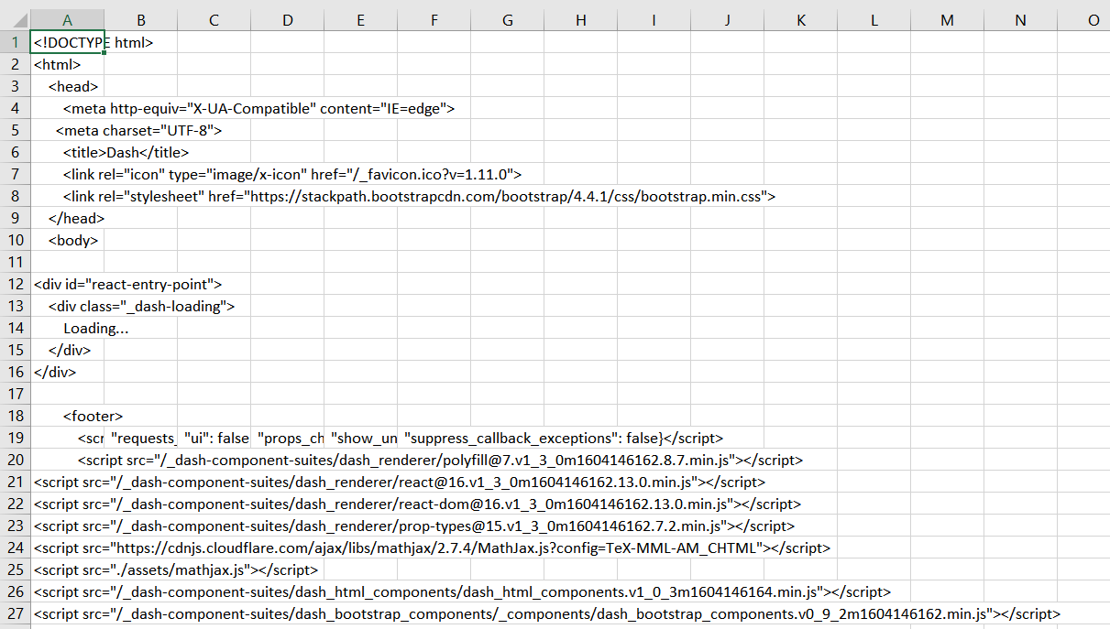Click the bootstrap stylesheet link cell
Image resolution: width=1110 pixels, height=629 pixels.
point(68,196)
